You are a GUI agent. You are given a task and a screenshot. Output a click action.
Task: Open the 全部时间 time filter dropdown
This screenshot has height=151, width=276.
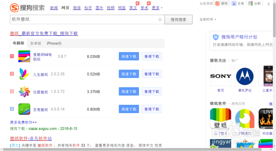click(208, 20)
